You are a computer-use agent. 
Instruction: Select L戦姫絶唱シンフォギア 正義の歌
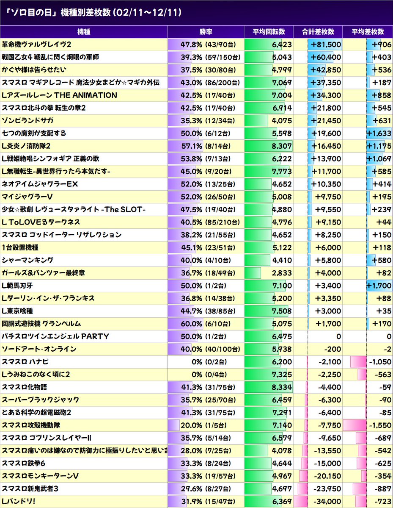50,159
